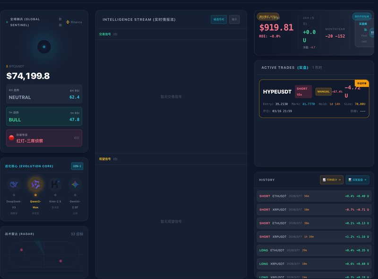Click the 4H NEUTRAL trend card
378x279 pixels.
44,94
